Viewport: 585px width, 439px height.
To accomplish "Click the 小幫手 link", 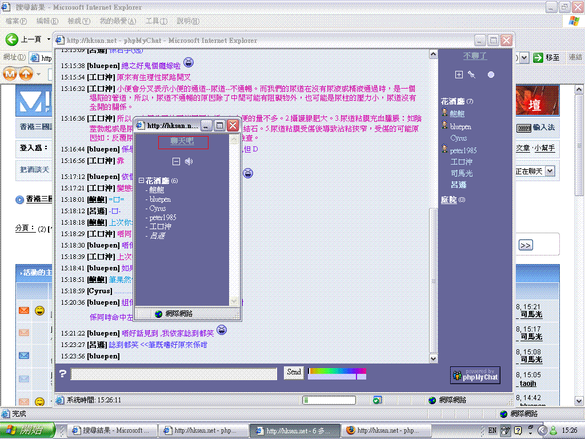I will [544, 148].
